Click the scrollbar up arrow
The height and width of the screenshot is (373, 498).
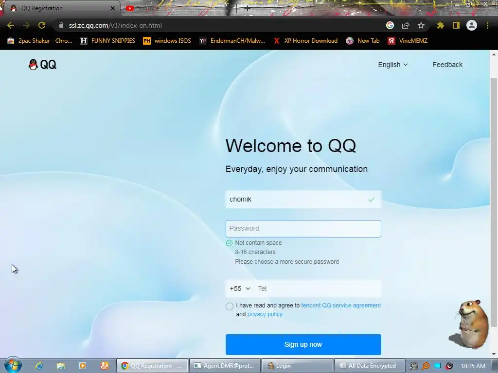pos(494,54)
